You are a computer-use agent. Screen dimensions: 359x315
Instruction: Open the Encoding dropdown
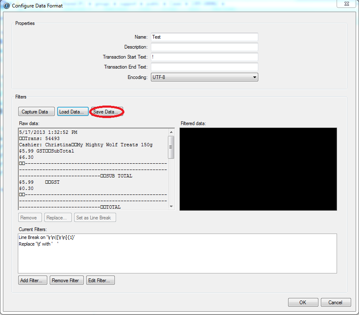(x=204, y=77)
